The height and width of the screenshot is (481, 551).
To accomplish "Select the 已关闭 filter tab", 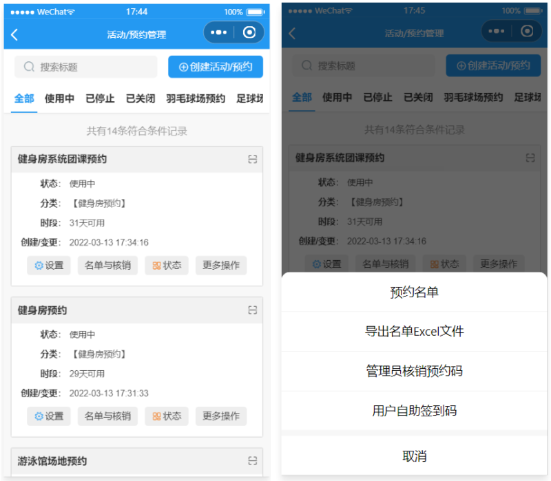I will click(140, 98).
